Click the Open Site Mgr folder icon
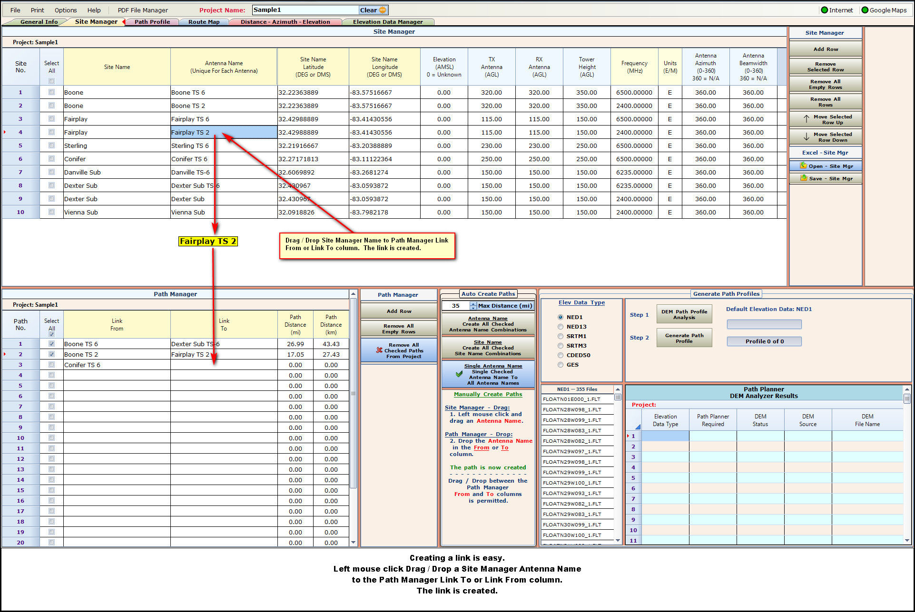 coord(804,166)
